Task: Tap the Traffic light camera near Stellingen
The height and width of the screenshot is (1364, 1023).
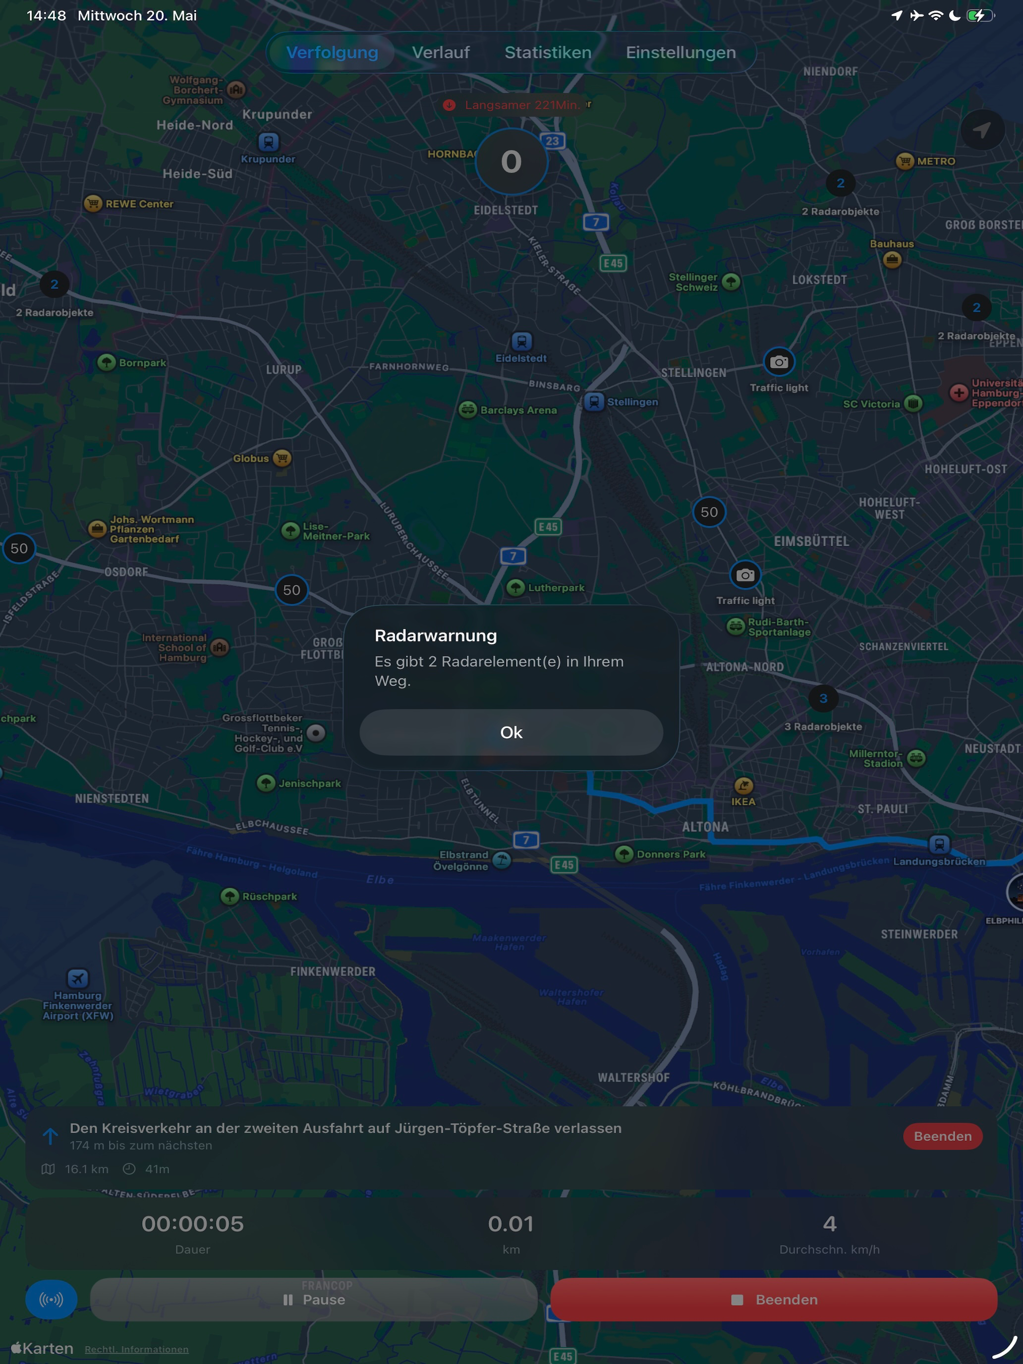Action: click(779, 362)
